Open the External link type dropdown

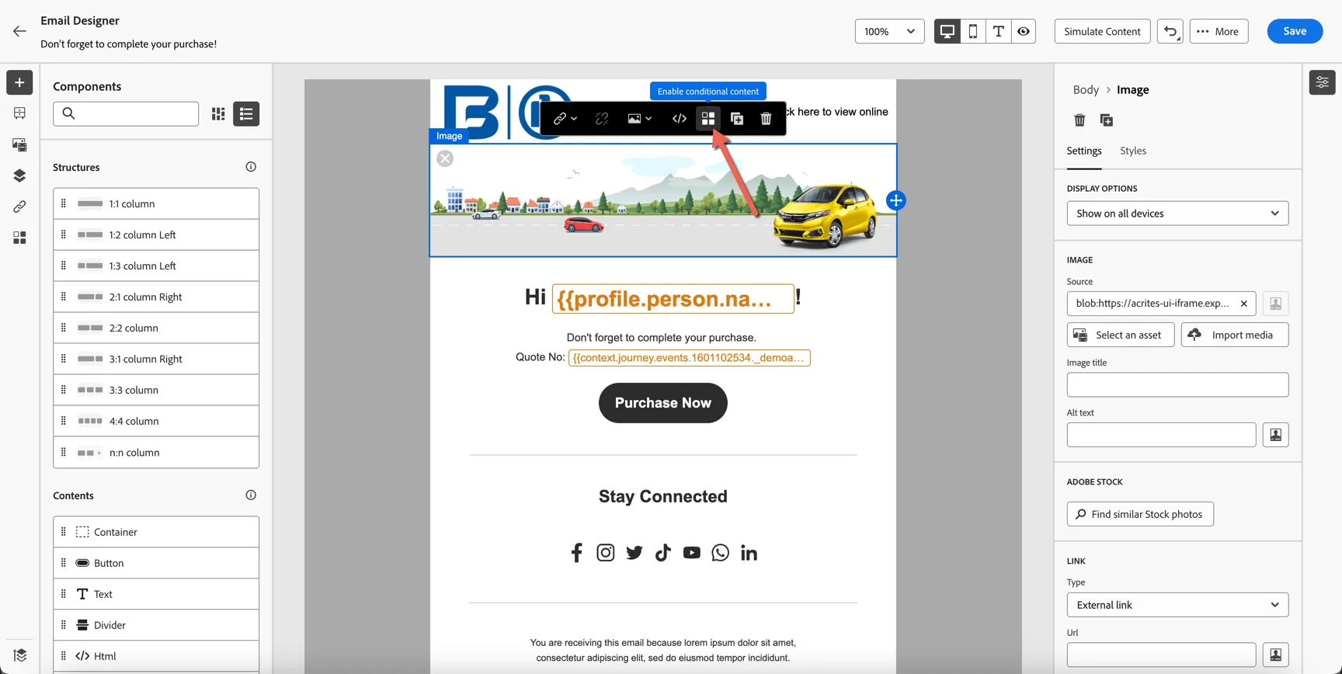(x=1177, y=605)
